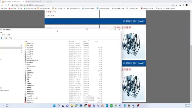
Task: Click the file list vertical scrollbar
Action: click(121, 56)
